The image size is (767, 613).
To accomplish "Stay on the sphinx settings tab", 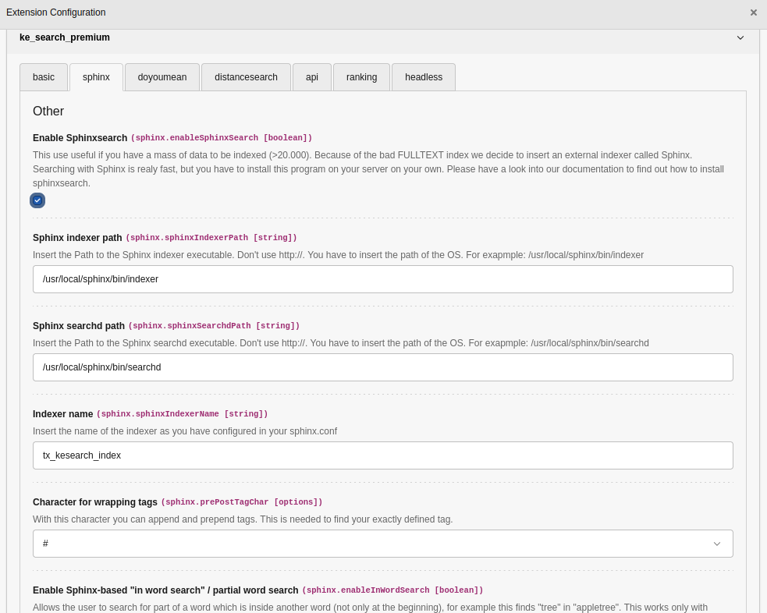I will click(96, 76).
